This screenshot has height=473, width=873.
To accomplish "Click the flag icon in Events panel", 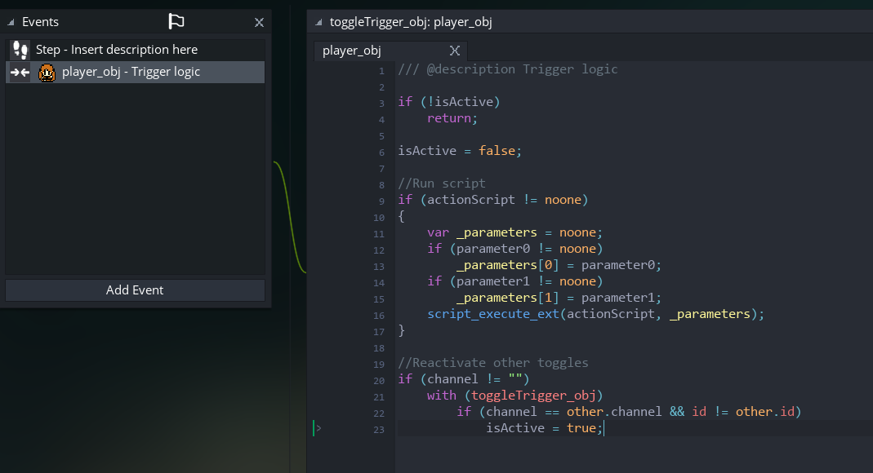I will 176,22.
